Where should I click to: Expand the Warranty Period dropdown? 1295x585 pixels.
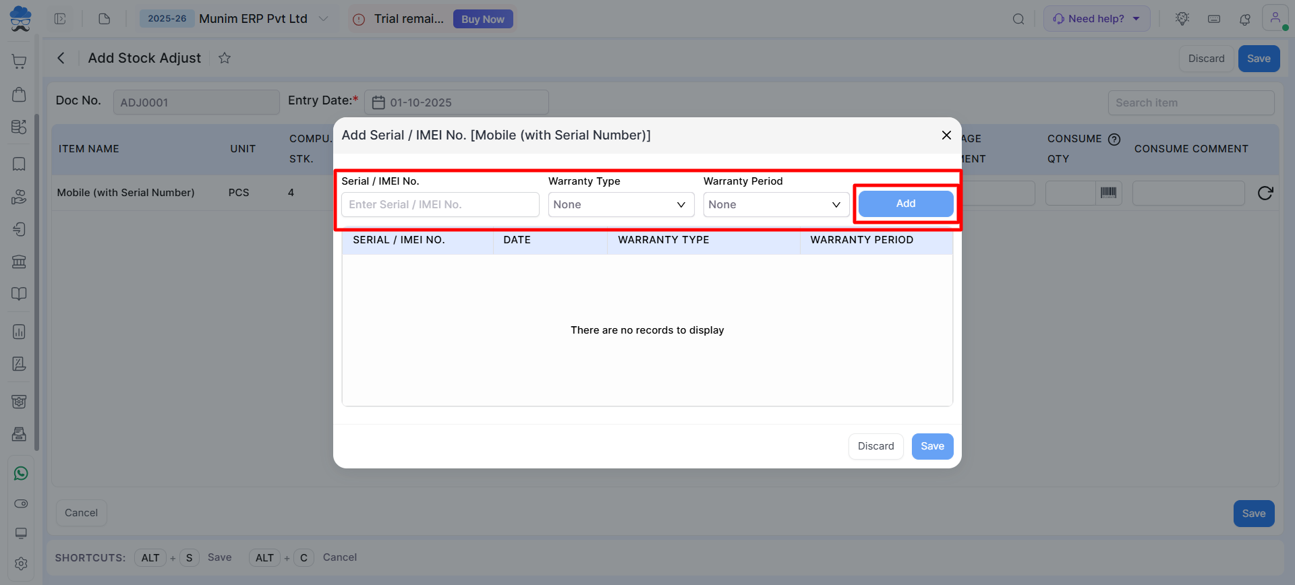[x=776, y=205]
